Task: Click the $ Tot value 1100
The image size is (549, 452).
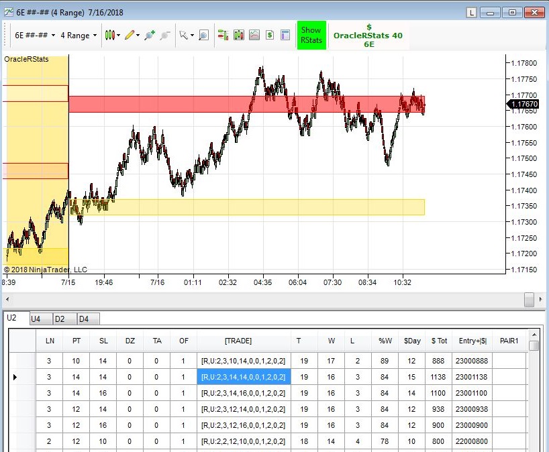Action: (x=438, y=393)
